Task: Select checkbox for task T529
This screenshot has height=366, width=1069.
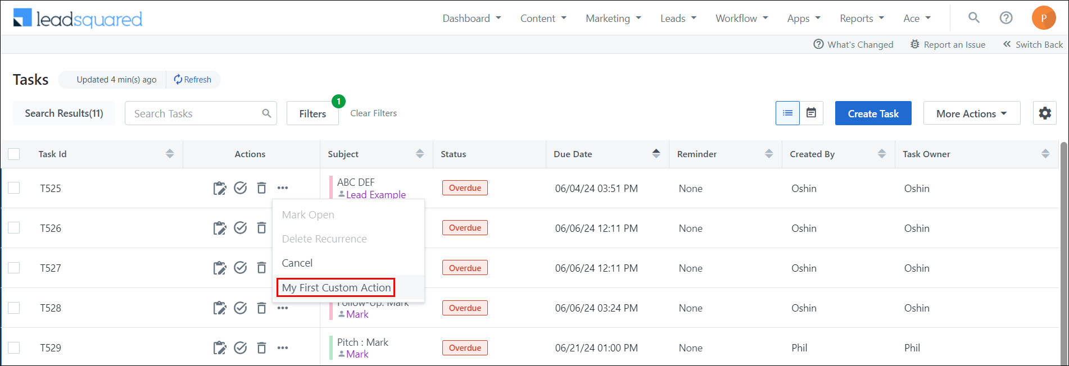Action: coord(14,348)
